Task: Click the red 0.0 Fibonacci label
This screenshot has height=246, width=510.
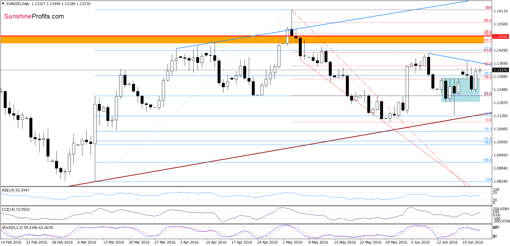Action: (489, 120)
